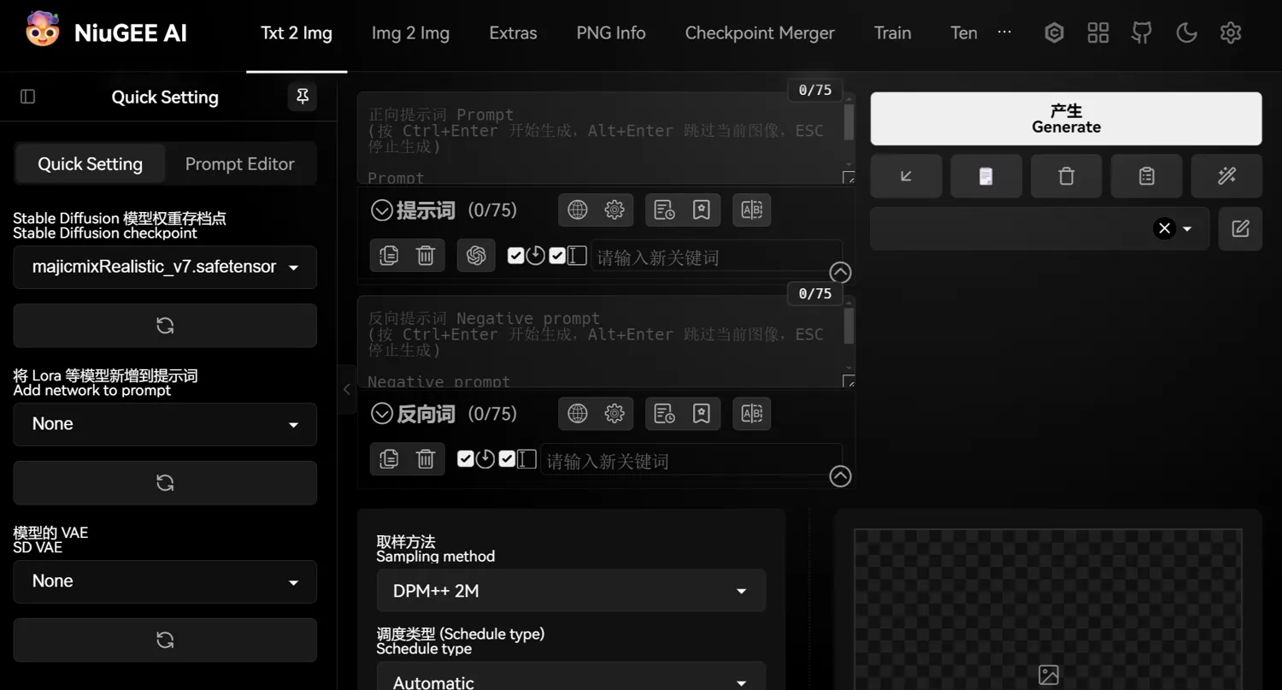This screenshot has width=1282, height=690.
Task: Toggle the sidebar panel layout icon
Action: [27, 97]
